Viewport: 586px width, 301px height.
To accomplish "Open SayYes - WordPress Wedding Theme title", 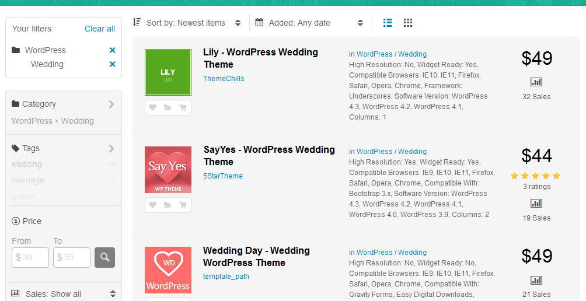I will coord(269,156).
